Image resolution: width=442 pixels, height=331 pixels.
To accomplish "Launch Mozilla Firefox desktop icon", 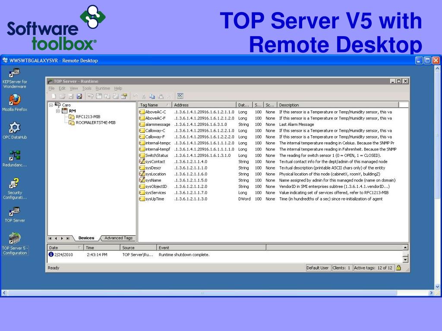I will pyautogui.click(x=15, y=103).
